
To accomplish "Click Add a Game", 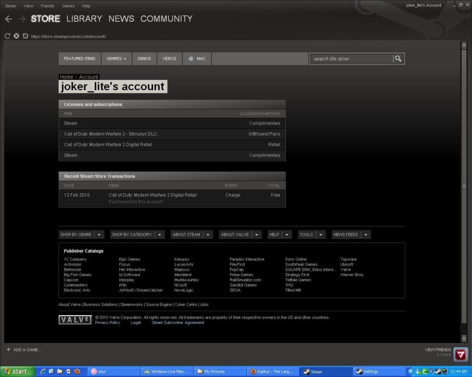I will 24,350.
